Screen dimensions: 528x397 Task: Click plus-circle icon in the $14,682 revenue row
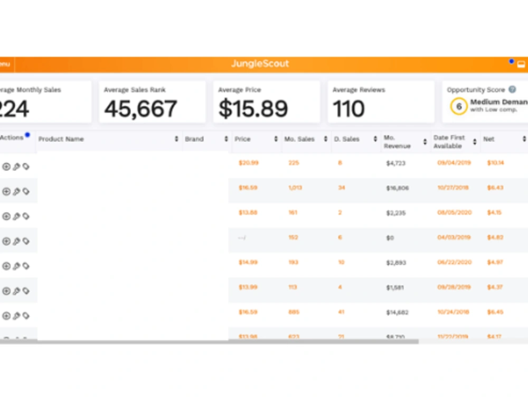[6, 316]
